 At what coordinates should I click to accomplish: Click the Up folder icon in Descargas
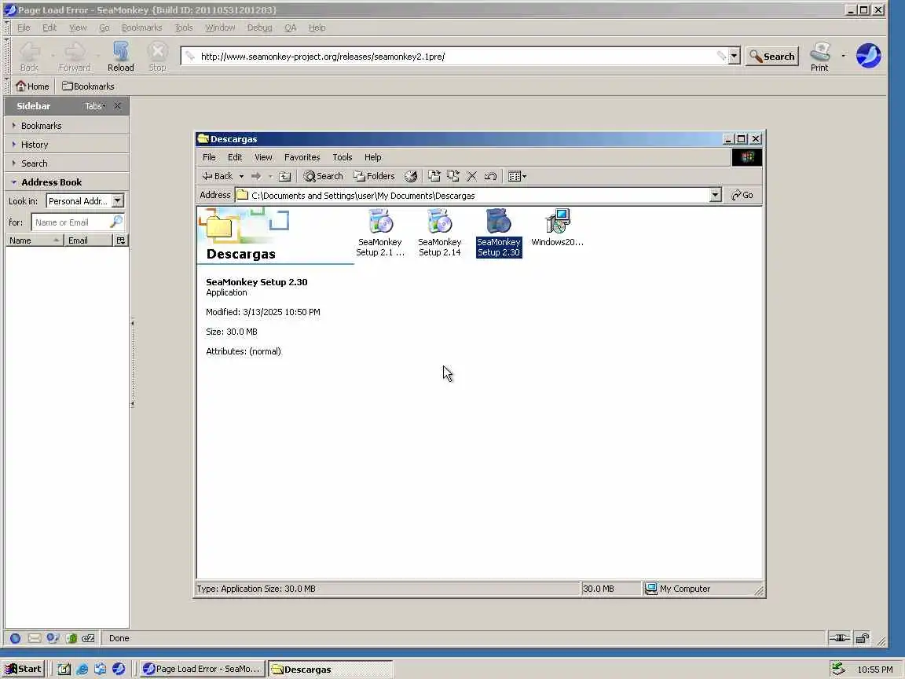tap(284, 176)
